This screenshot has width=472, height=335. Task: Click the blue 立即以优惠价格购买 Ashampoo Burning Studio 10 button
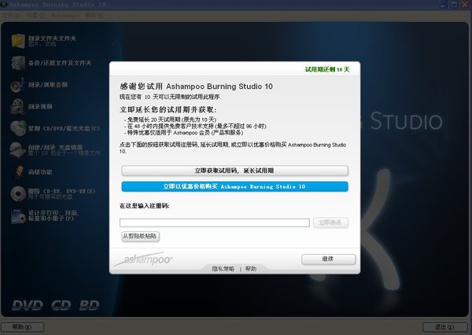(234, 186)
